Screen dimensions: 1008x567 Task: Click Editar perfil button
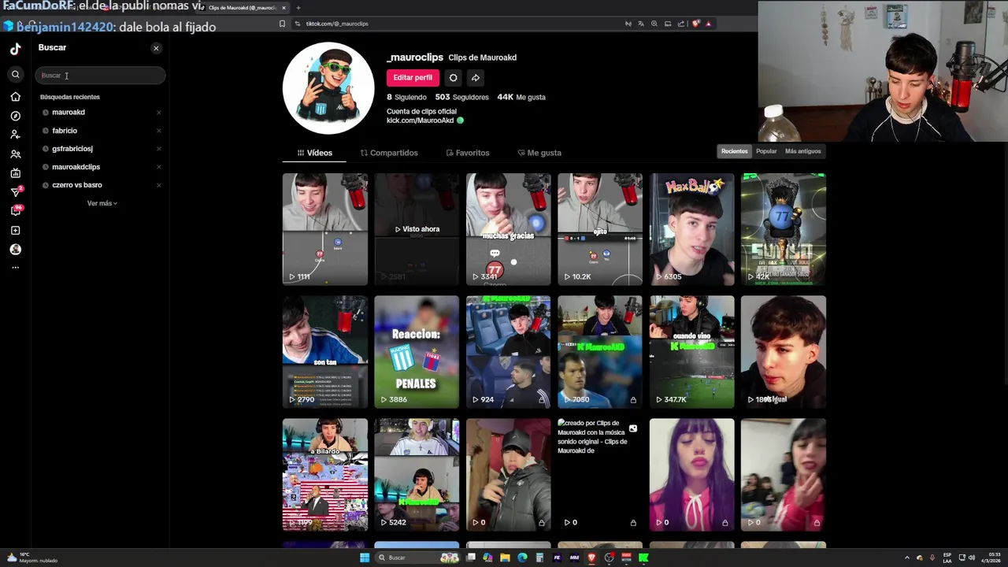[413, 78]
